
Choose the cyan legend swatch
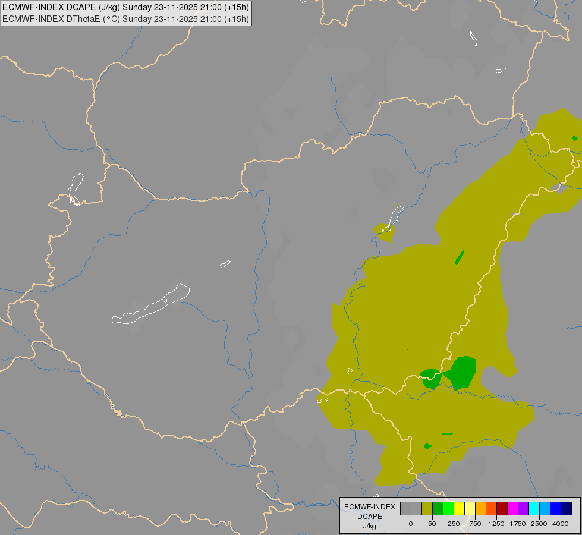coord(534,509)
